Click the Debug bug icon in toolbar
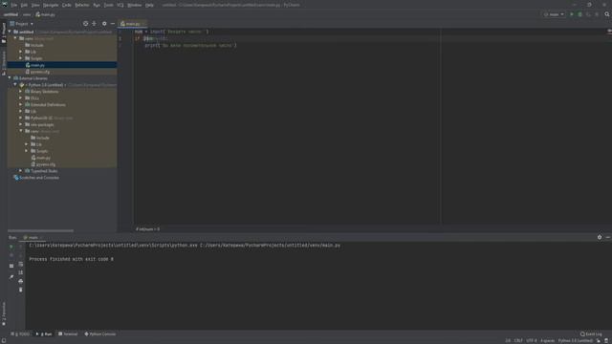The image size is (612, 344). pyautogui.click(x=579, y=14)
